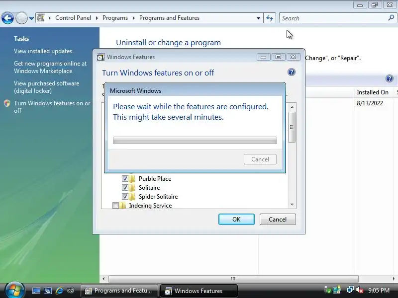
Task: Click the features list scroll down arrow
Action: (292, 205)
